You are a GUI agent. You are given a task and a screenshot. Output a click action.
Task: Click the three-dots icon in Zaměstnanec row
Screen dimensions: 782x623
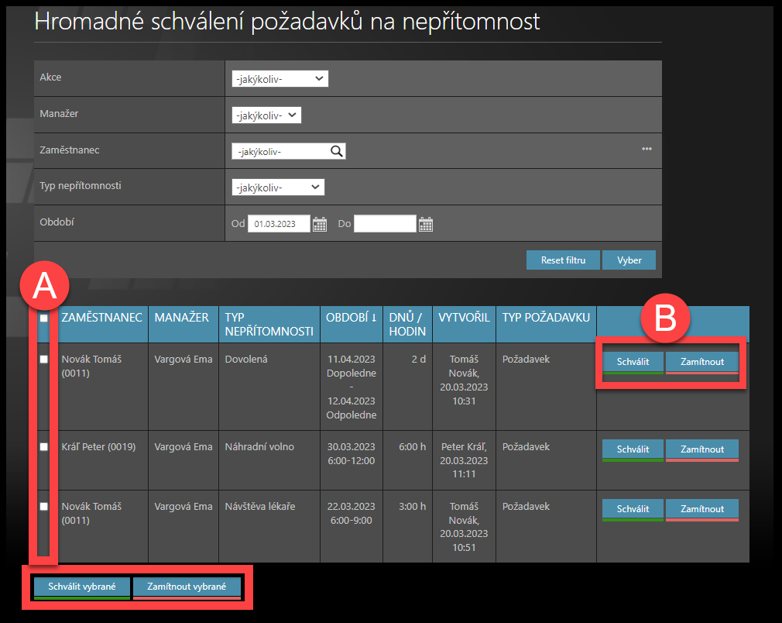tap(647, 149)
